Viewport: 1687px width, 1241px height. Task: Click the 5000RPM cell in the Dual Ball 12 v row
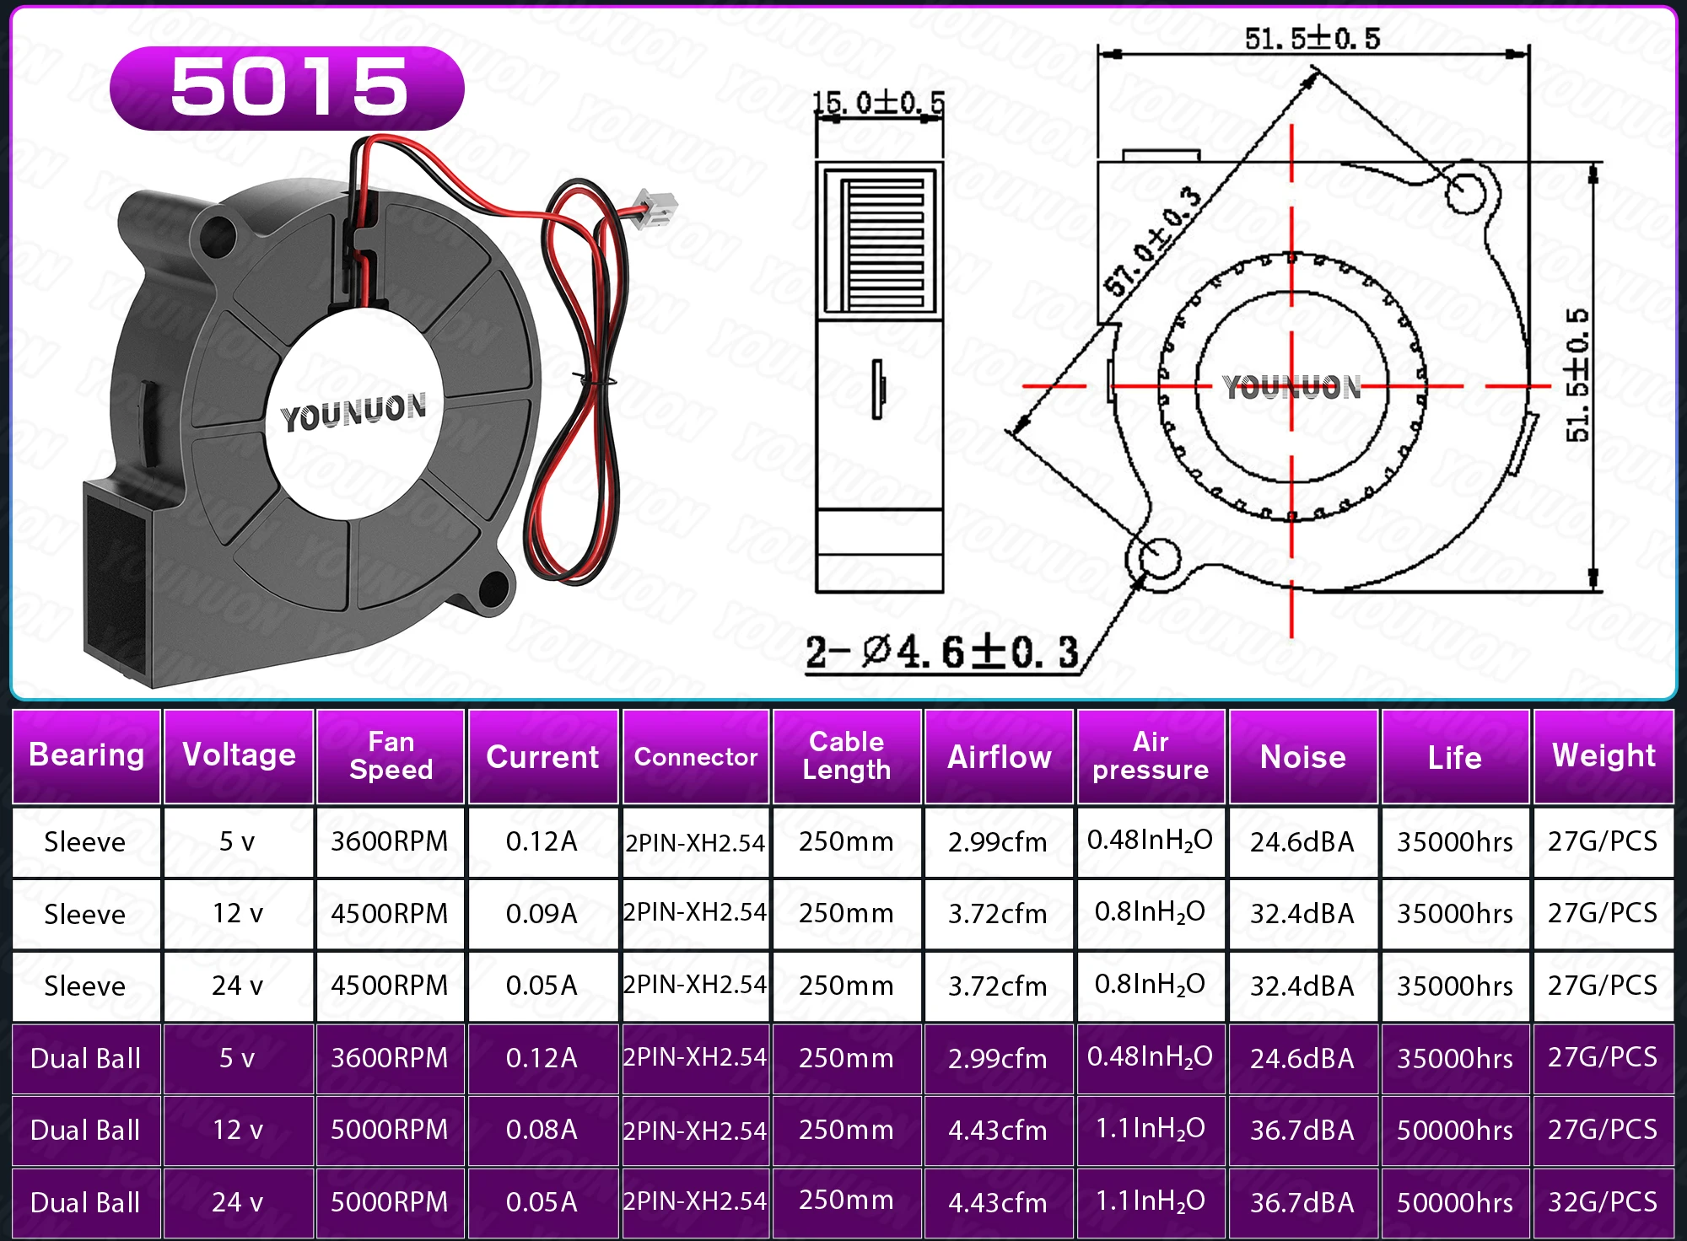tap(389, 1130)
